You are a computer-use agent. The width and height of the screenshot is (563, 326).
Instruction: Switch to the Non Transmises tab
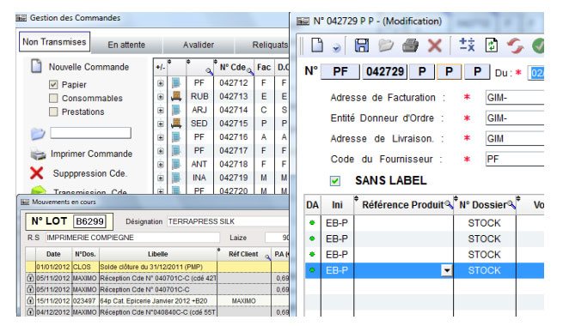point(54,42)
